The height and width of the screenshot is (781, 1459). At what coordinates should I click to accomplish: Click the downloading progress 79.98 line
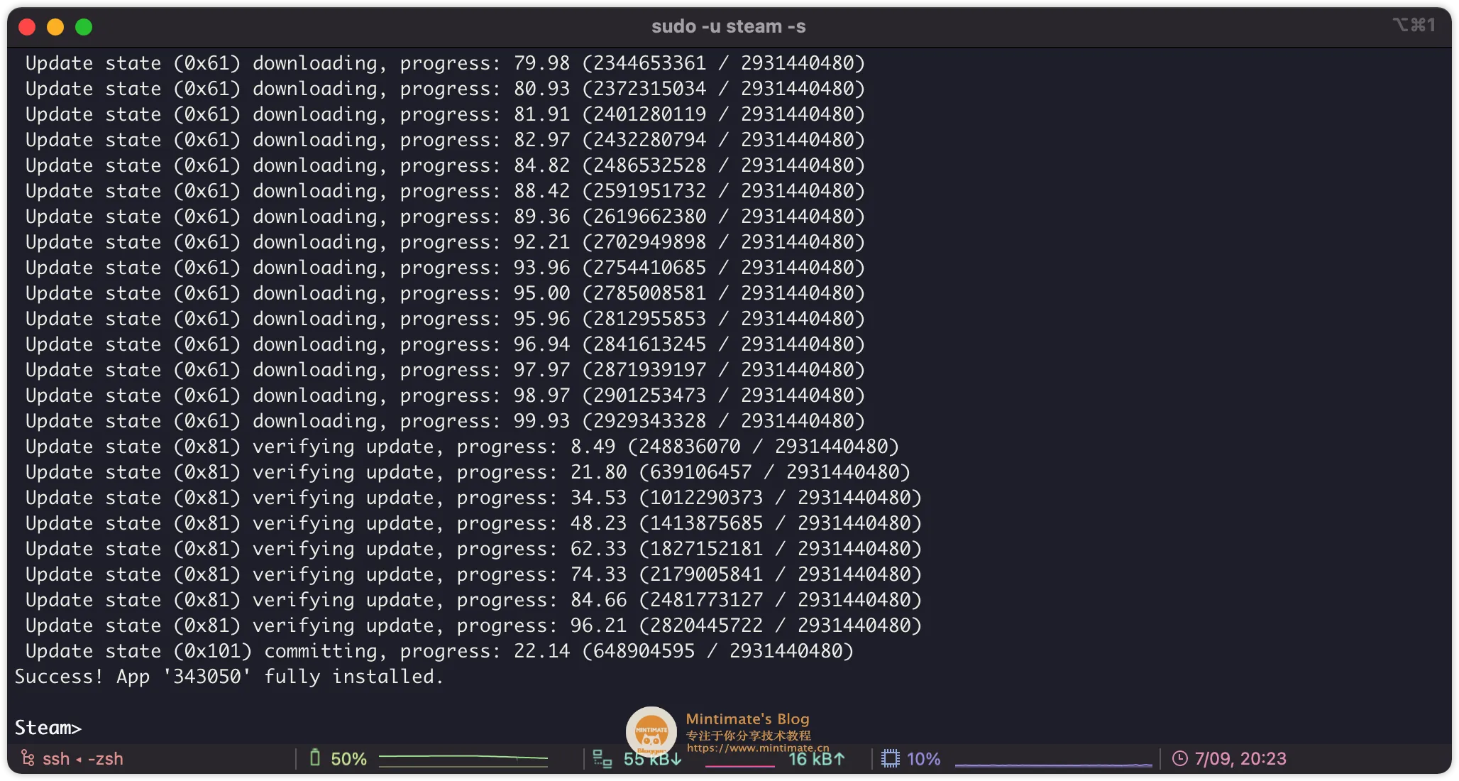click(x=445, y=63)
